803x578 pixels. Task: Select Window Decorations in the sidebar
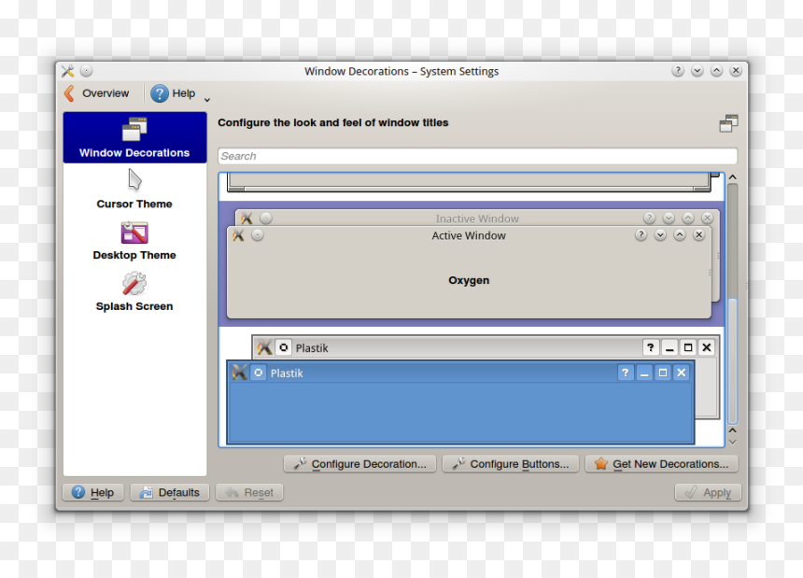[134, 137]
